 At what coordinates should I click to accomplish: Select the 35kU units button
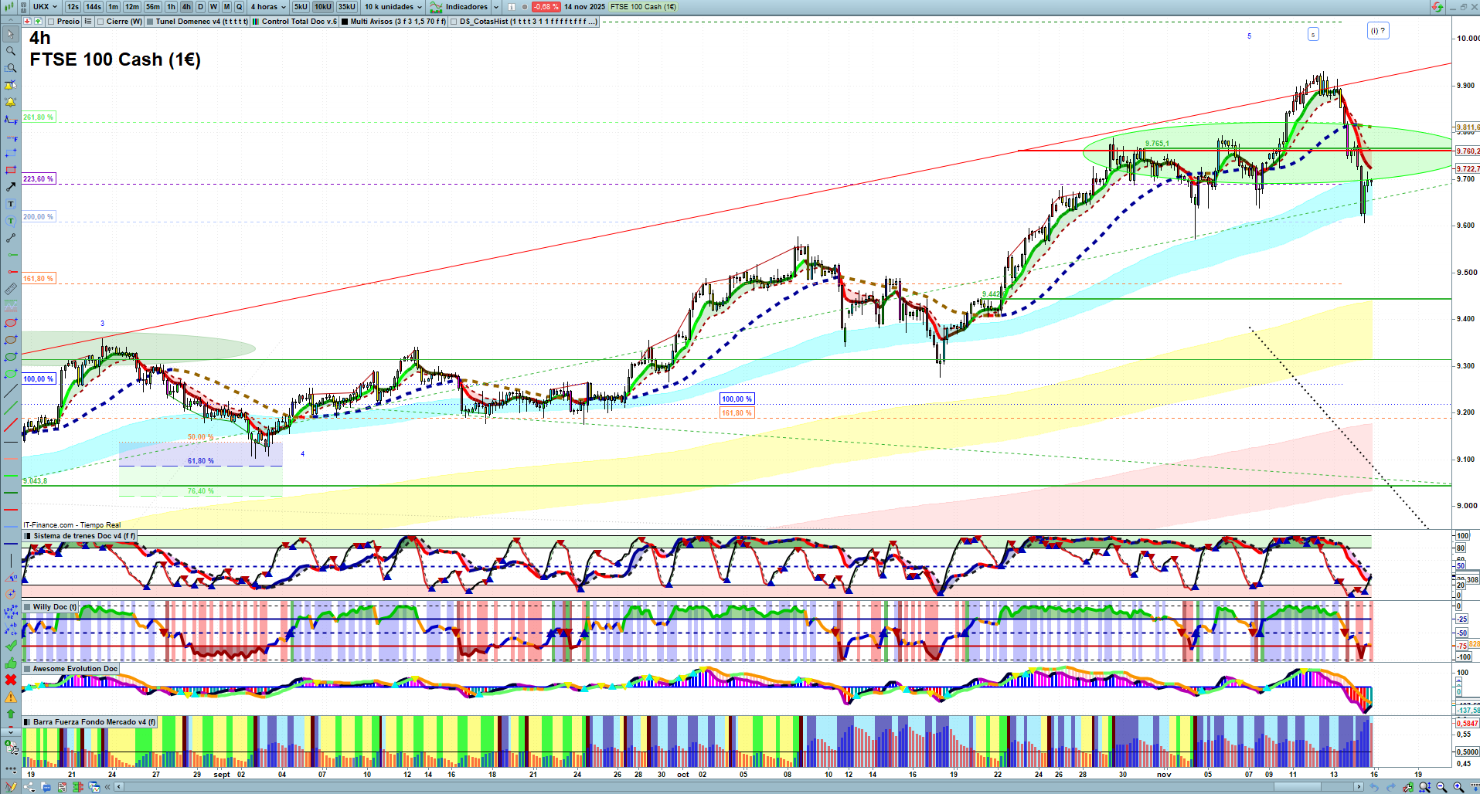click(347, 7)
